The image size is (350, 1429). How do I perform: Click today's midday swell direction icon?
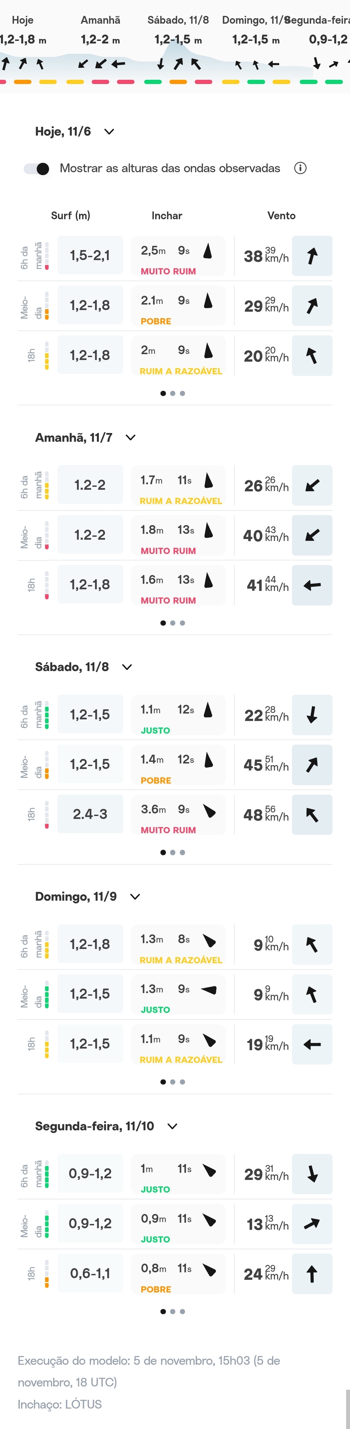point(209,301)
